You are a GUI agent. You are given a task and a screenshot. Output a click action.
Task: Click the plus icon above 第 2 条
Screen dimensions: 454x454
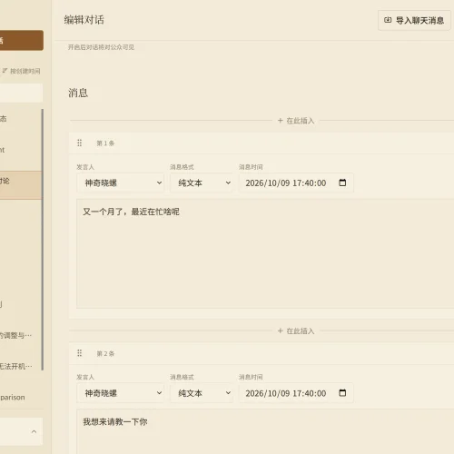coord(281,331)
